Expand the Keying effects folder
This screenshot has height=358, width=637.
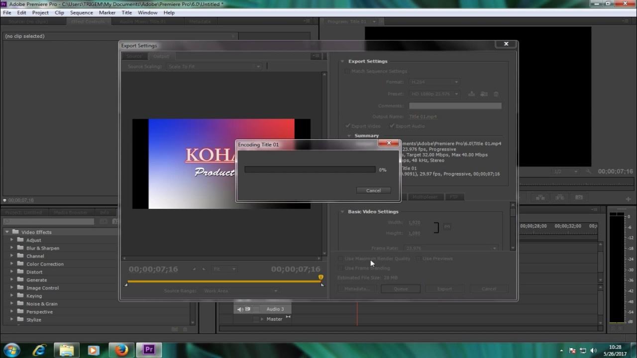pyautogui.click(x=12, y=296)
